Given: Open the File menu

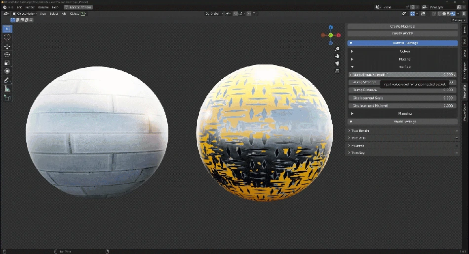Looking at the screenshot, I should tap(11, 7).
